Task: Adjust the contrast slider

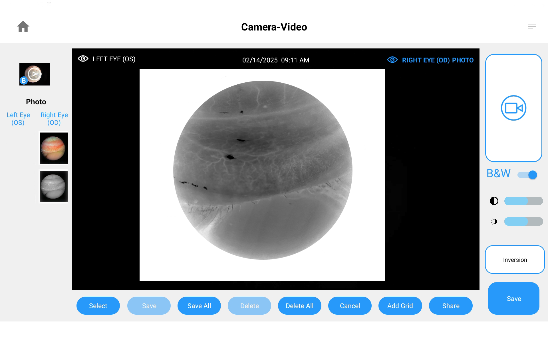Action: click(523, 201)
